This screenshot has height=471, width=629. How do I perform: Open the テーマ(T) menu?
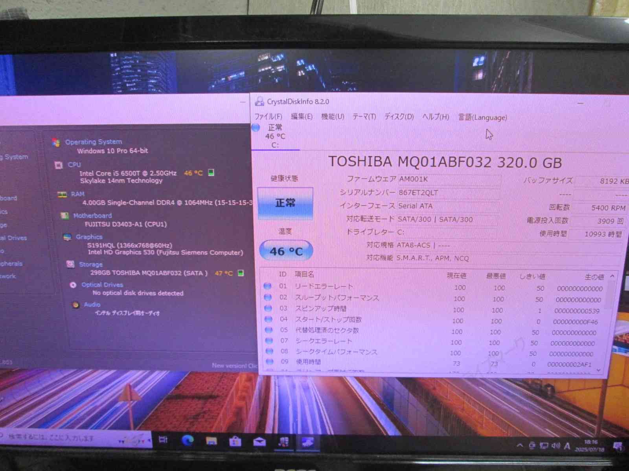364,117
